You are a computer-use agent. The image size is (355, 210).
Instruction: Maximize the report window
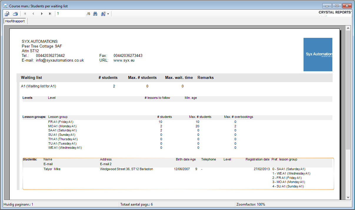point(337,6)
